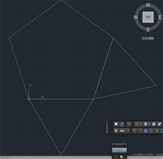Toggle Ortho Mode right-angle icon
This screenshot has height=159, width=163.
(151, 131)
